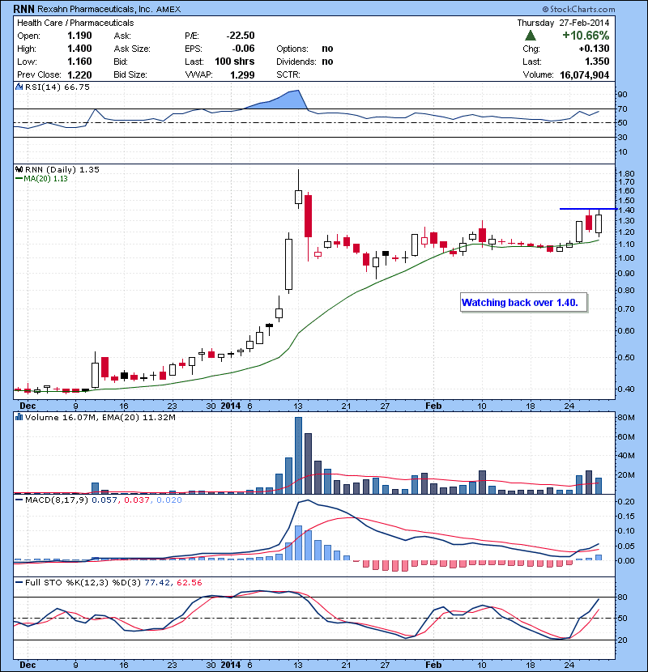
Task: Click the 1.80 price axis label
Action: point(627,174)
